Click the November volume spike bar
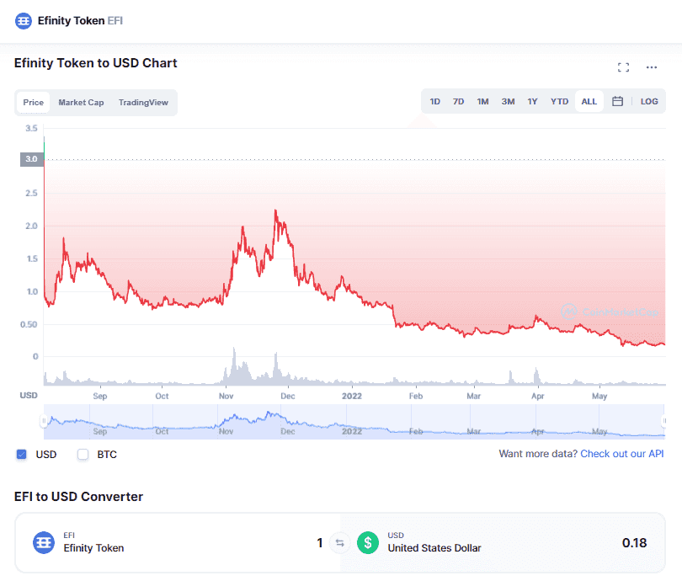The width and height of the screenshot is (682, 581). tap(234, 365)
